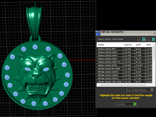Click the Library: Classic-(Fast)-Metal label
The image size is (156, 117).
(110, 39)
